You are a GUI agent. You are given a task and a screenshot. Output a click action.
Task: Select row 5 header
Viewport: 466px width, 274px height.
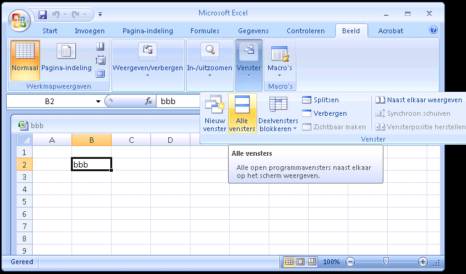click(x=25, y=201)
